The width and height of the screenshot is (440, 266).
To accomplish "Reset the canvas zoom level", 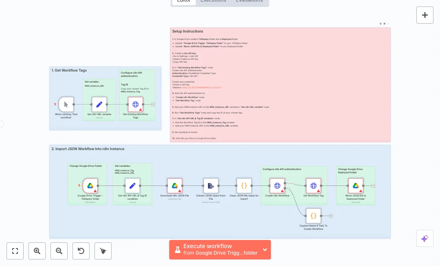I will pos(81,251).
